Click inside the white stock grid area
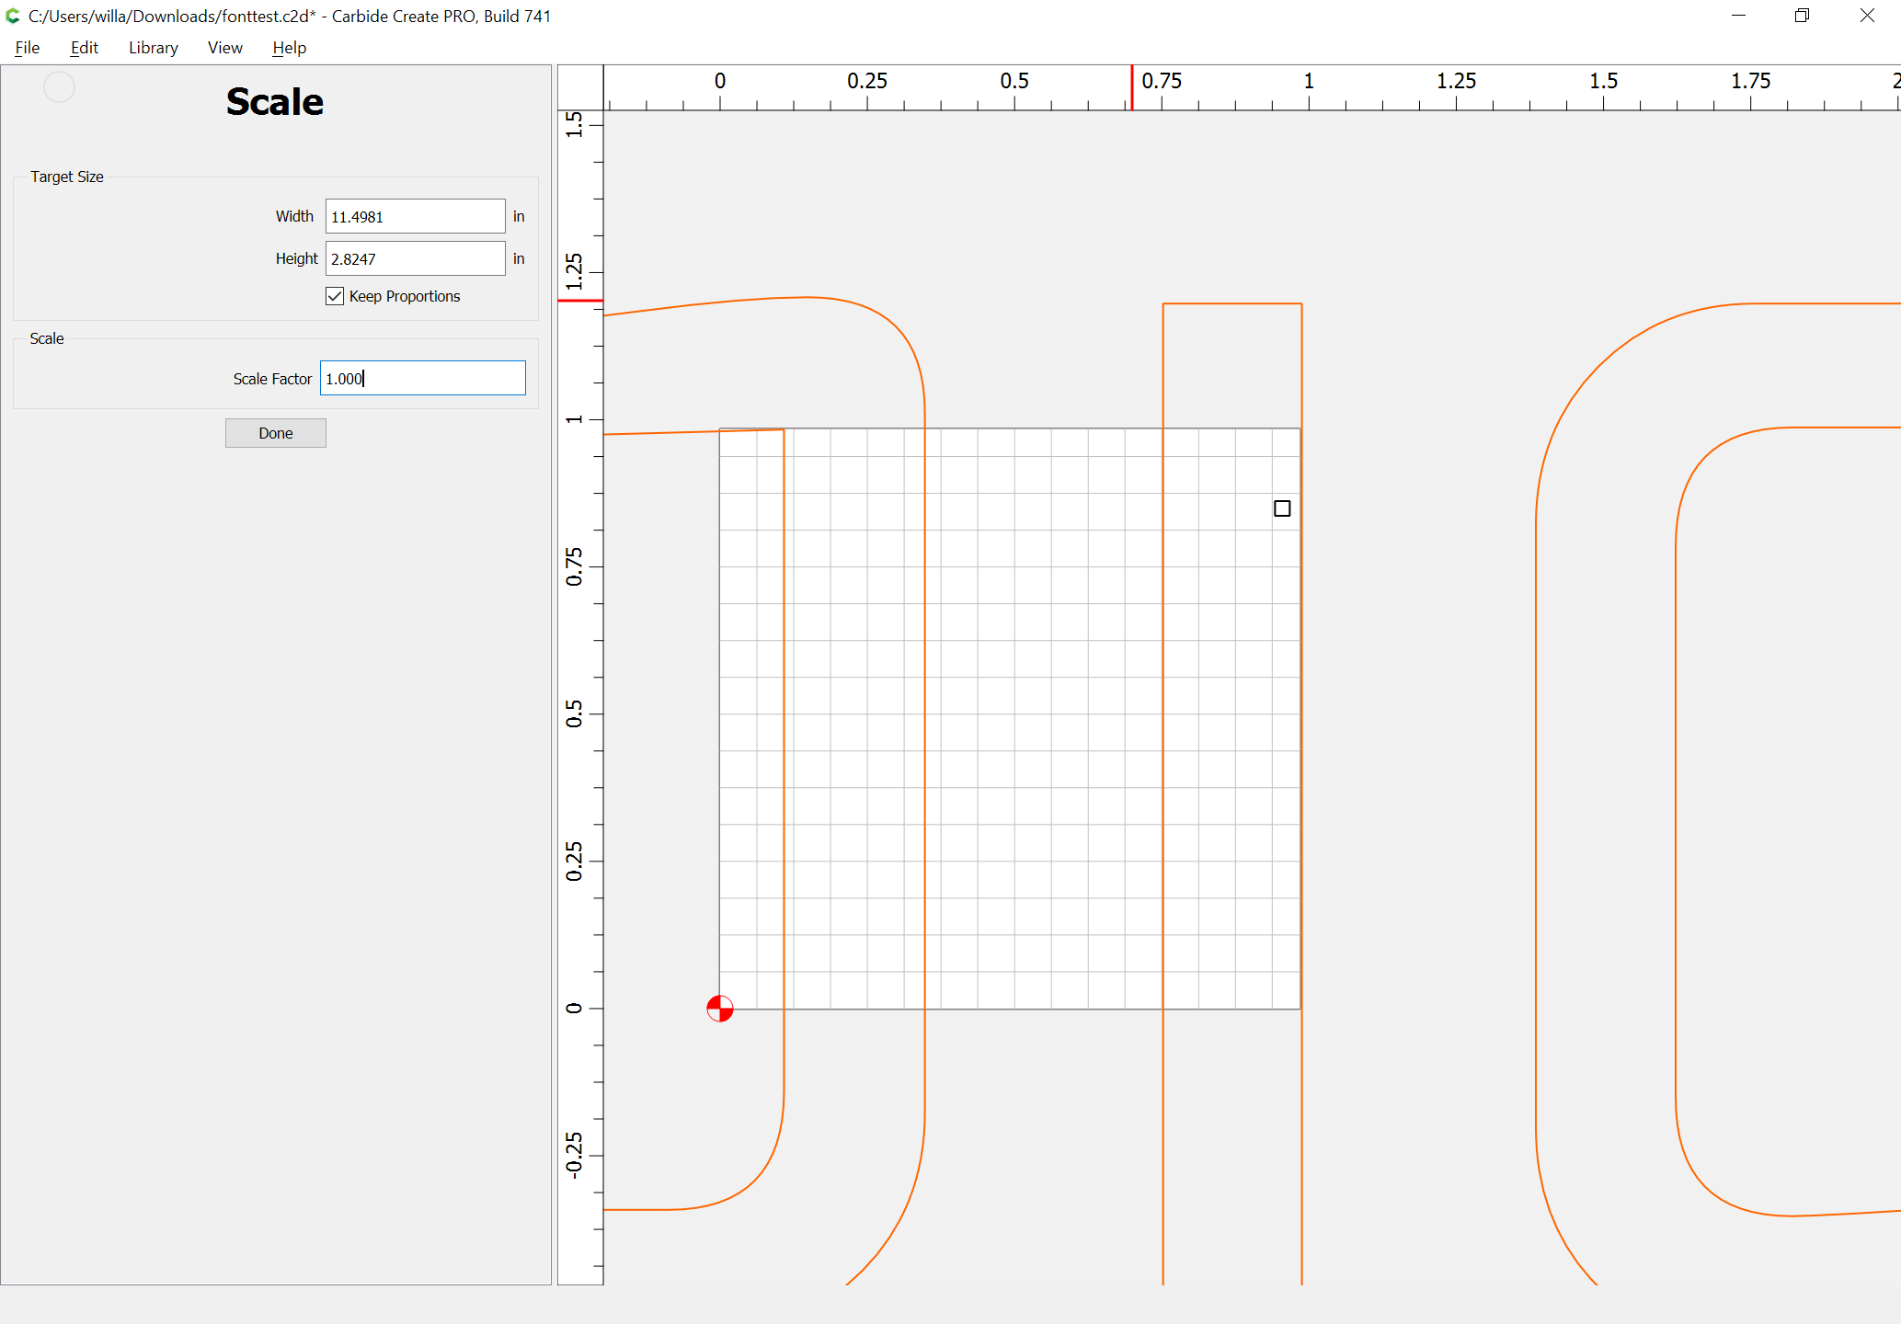The image size is (1901, 1324). tap(1039, 717)
